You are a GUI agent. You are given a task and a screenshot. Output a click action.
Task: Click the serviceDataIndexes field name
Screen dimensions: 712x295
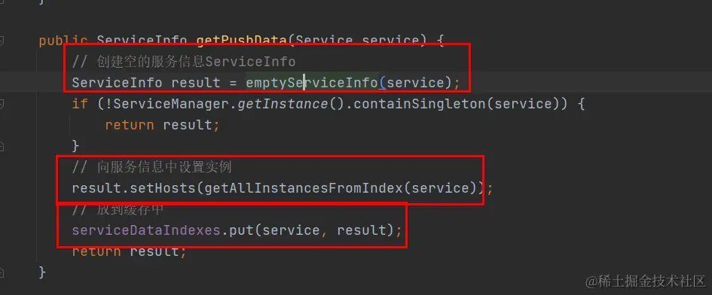coord(145,230)
